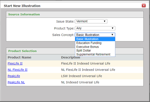Screen dimensions: 150x102
Task: Choose Split Dollar option
Action: coord(95,51)
